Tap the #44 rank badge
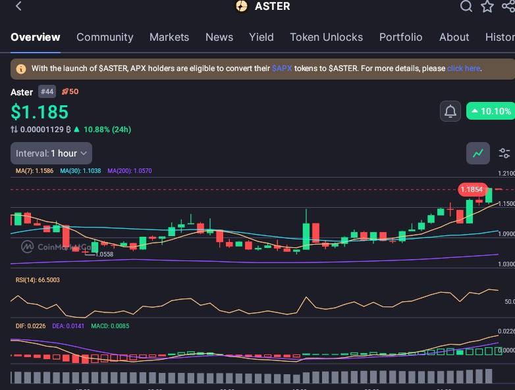Viewport: 515px width, 390px height. [47, 91]
